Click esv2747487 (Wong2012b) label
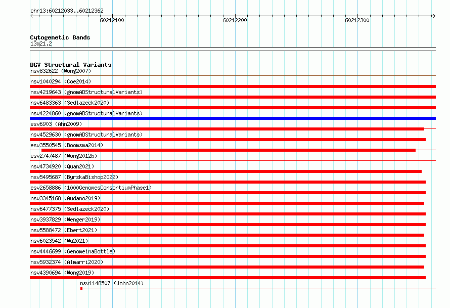This screenshot has height=308, width=450. point(64,156)
